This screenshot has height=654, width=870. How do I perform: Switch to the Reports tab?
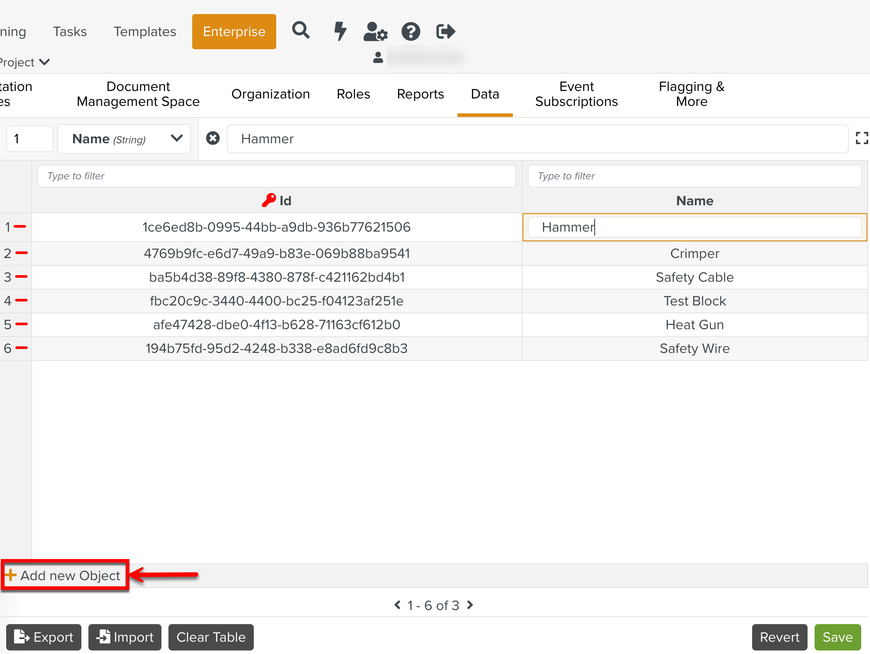point(420,94)
